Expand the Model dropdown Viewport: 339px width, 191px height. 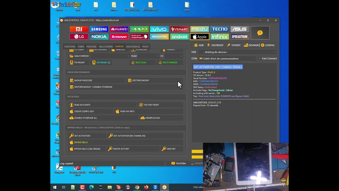[x=148, y=56]
